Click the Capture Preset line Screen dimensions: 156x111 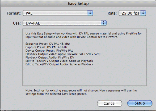click(x=47, y=47)
